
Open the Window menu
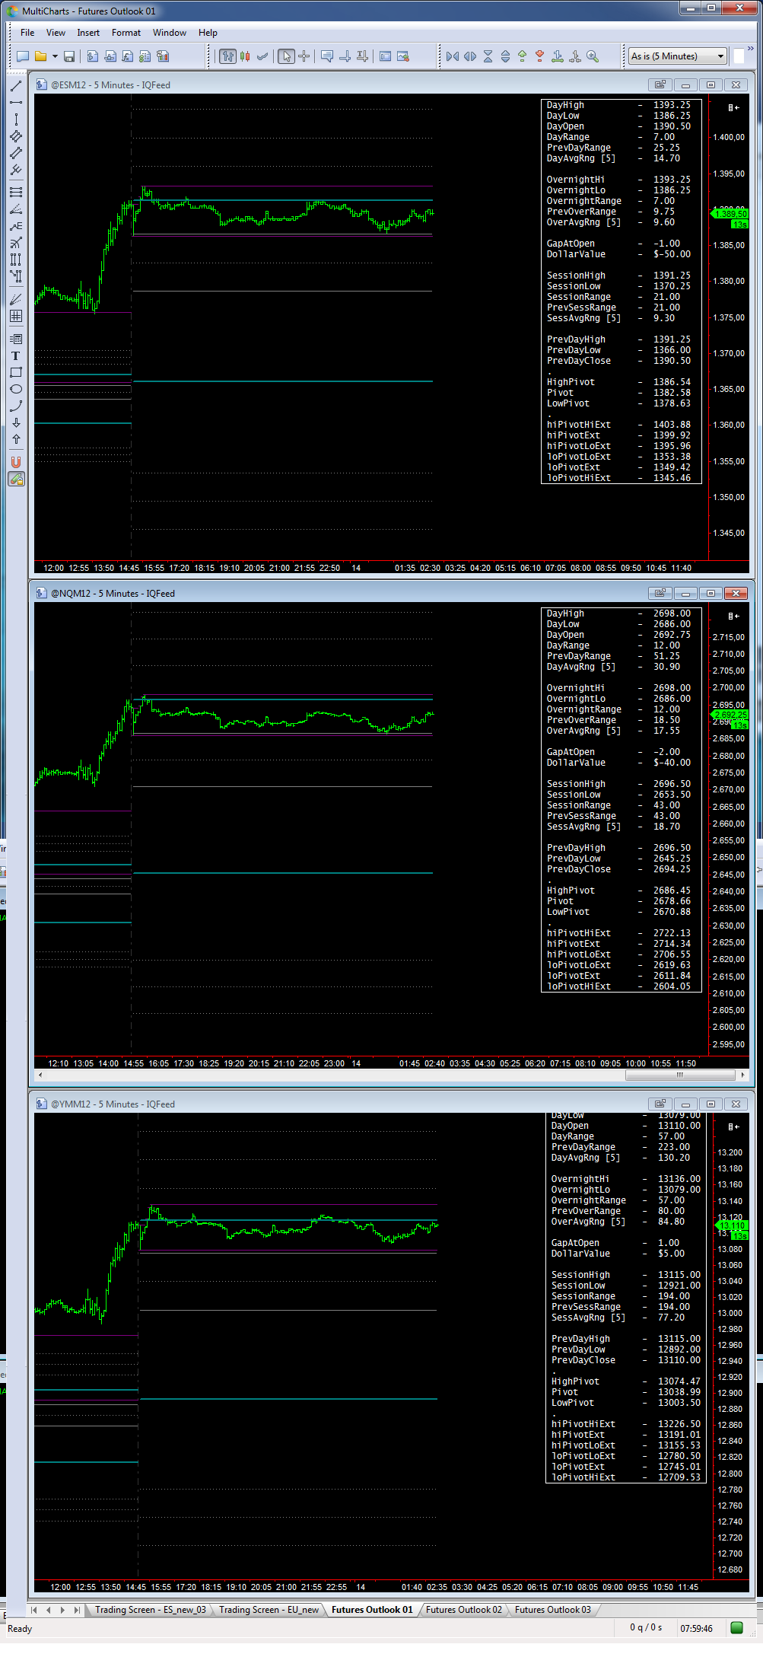point(170,33)
